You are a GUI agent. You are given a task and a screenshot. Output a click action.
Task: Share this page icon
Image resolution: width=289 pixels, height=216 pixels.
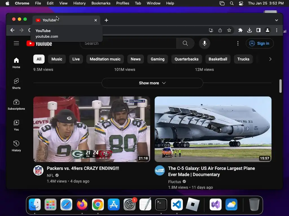point(220,30)
